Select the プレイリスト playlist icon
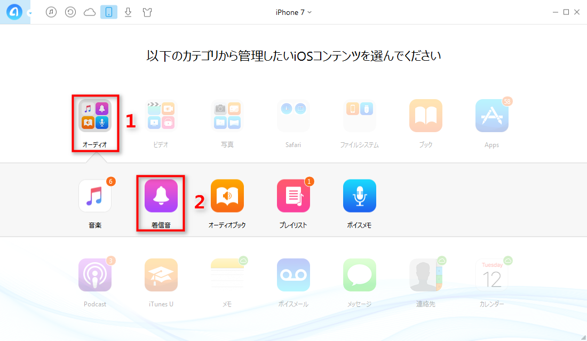This screenshot has width=587, height=341. [293, 196]
